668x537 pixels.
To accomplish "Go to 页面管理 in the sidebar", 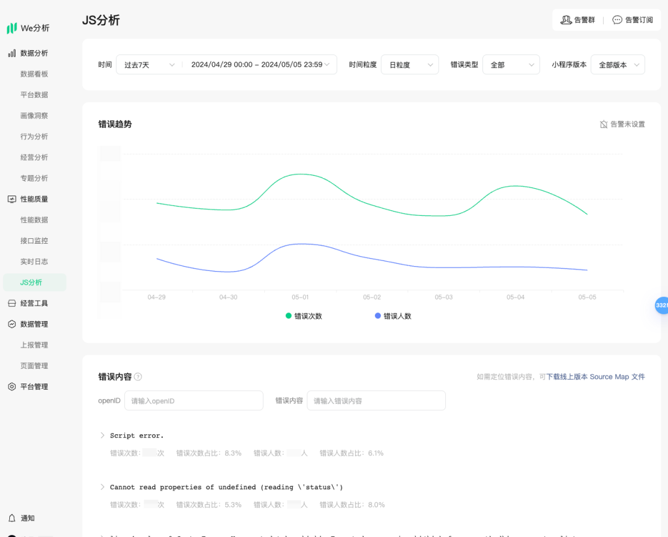I will coord(34,366).
